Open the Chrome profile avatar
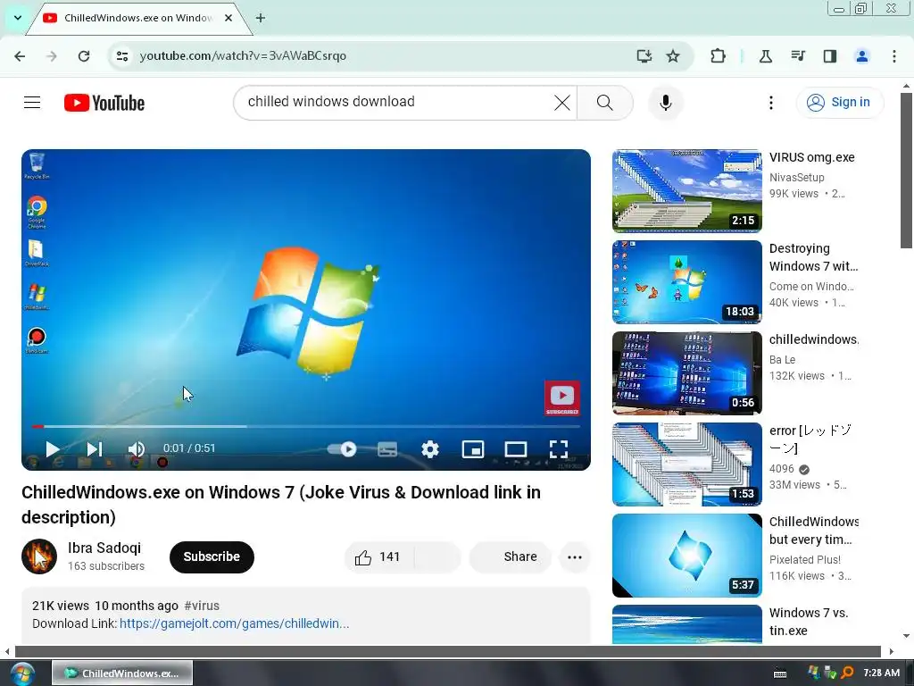The height and width of the screenshot is (686, 914). click(x=862, y=56)
